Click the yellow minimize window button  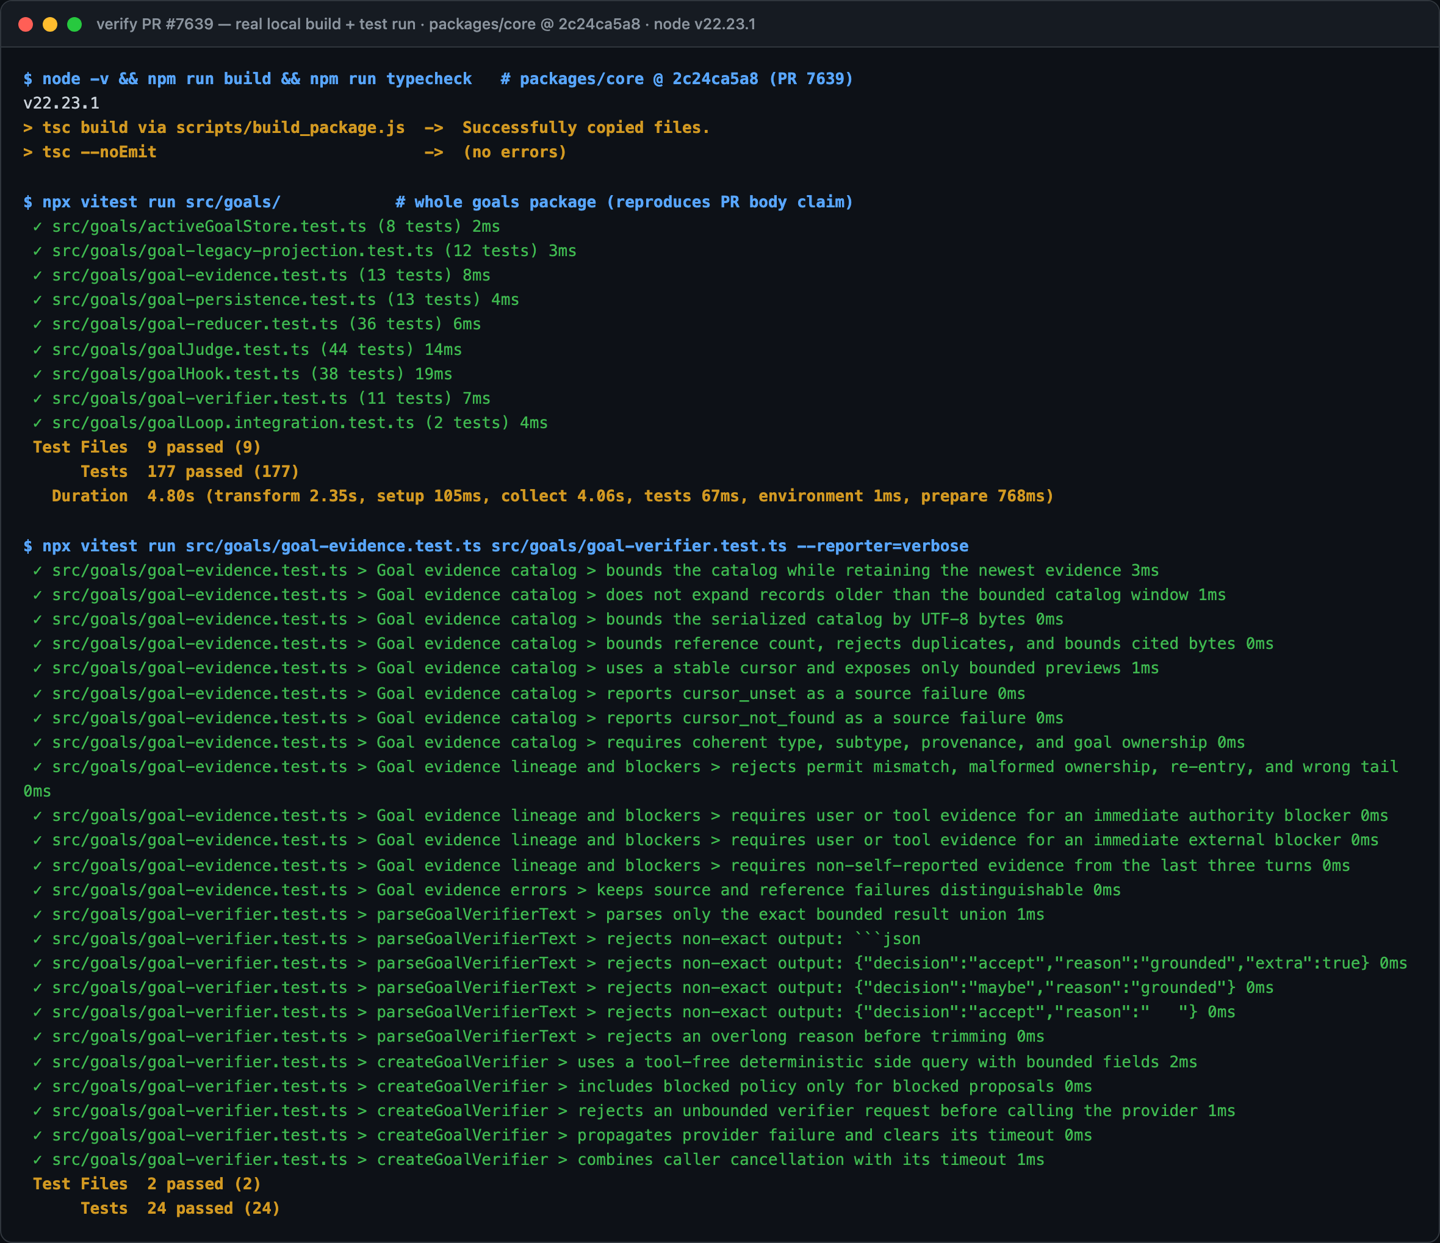pyautogui.click(x=50, y=24)
